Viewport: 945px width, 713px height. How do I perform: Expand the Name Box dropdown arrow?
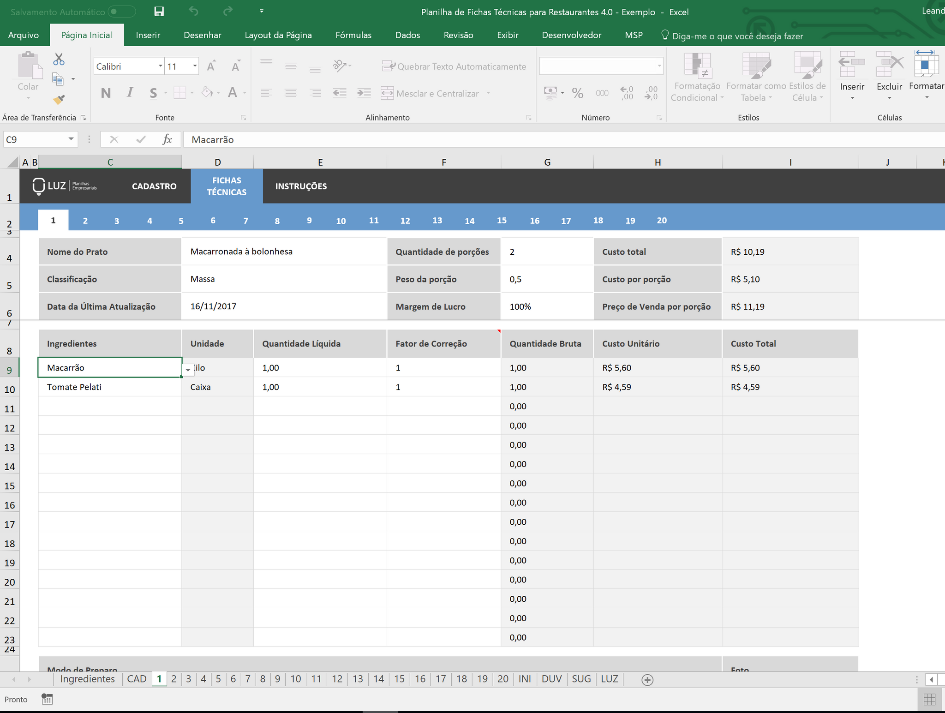click(71, 139)
